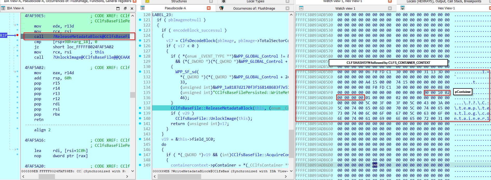Open the Locals (HEXRAYS), Output, Call Stack tab
Screen dimensions: 491x180
pos(444,1)
